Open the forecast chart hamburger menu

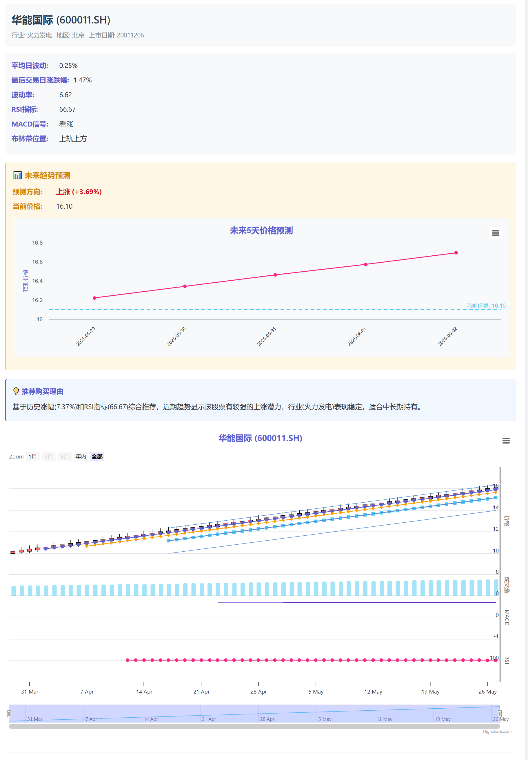(x=495, y=233)
